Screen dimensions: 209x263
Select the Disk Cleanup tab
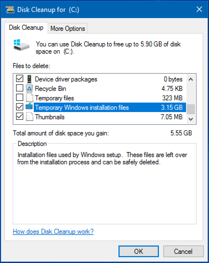[26, 28]
